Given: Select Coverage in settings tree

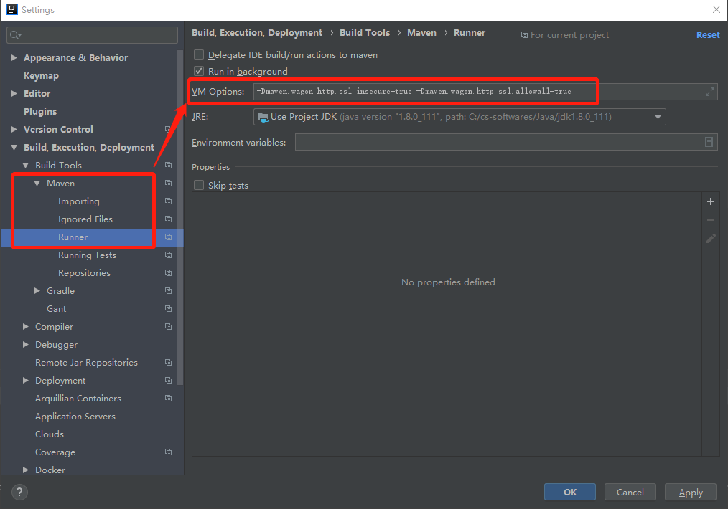Looking at the screenshot, I should (55, 452).
